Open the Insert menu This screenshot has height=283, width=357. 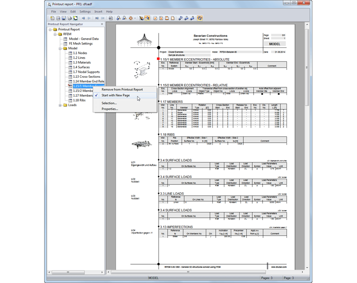[x=98, y=12]
